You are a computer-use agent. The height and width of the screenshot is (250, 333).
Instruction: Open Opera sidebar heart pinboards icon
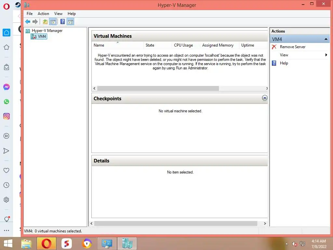coord(7,170)
